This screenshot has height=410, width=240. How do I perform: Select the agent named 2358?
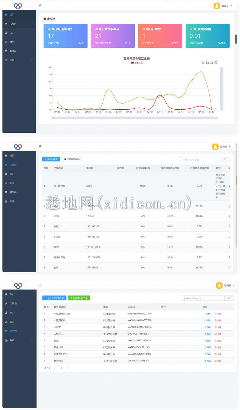(x=56, y=216)
